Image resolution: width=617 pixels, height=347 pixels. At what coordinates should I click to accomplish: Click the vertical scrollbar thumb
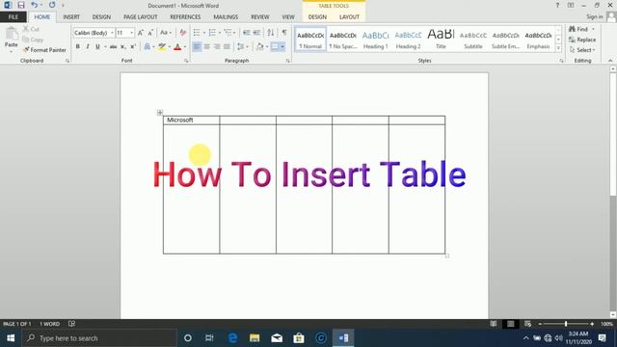pyautogui.click(x=613, y=134)
